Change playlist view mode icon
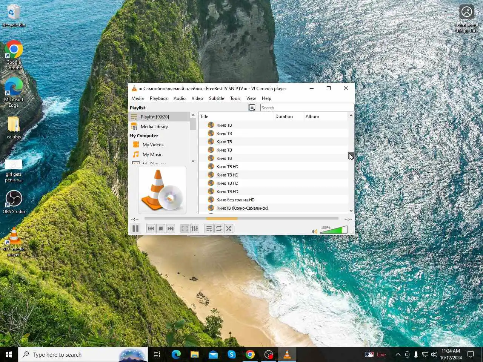This screenshot has width=483, height=362. tap(252, 108)
